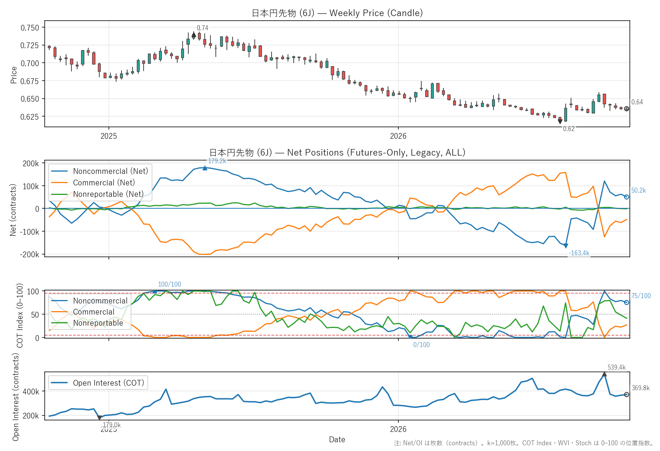Click the "75/100" COT Index value label
Screen dimensions: 660x451
(x=641, y=296)
